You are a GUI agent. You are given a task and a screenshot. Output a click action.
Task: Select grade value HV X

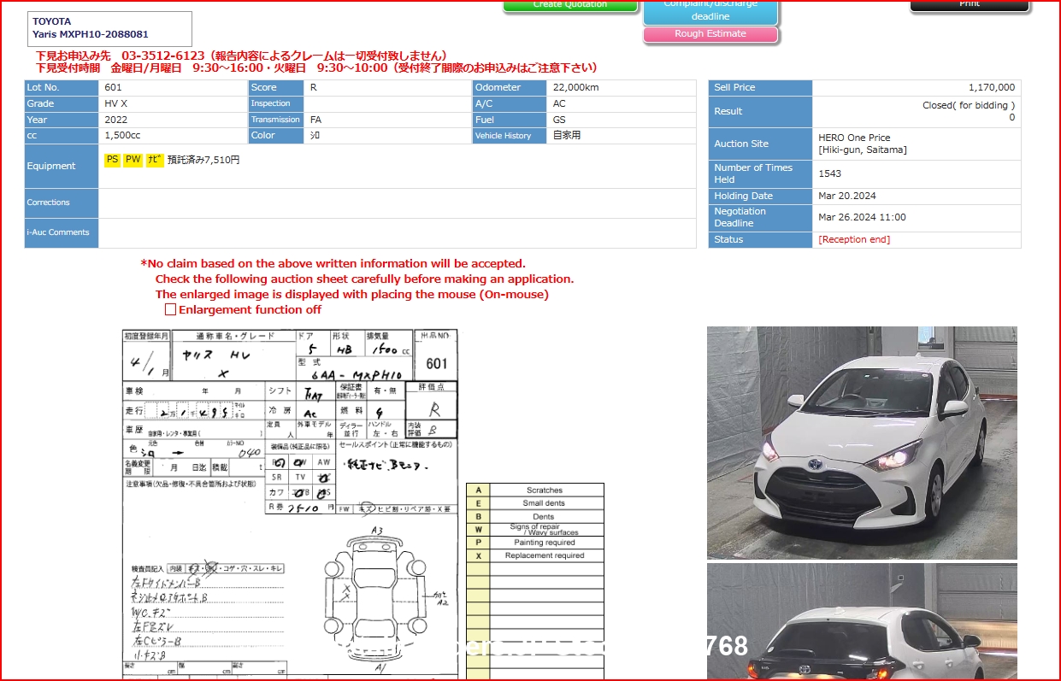tap(116, 103)
